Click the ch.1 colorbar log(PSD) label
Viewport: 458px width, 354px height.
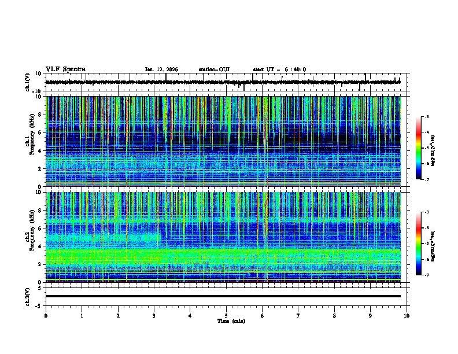coord(433,150)
